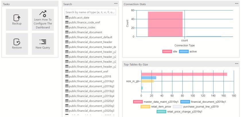241x117 pixels.
Task: Focus the Search by name input field
Action: coord(90,12)
